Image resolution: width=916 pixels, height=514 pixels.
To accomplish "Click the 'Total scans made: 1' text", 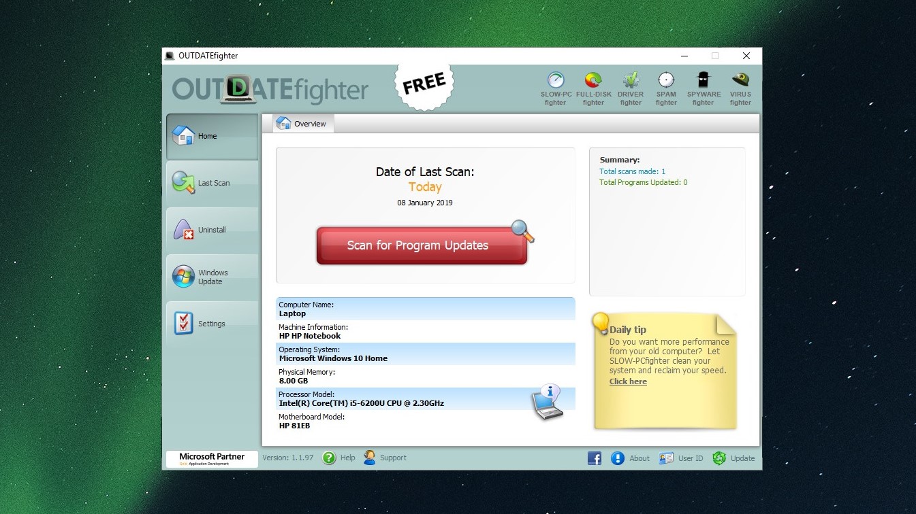I will click(x=632, y=172).
